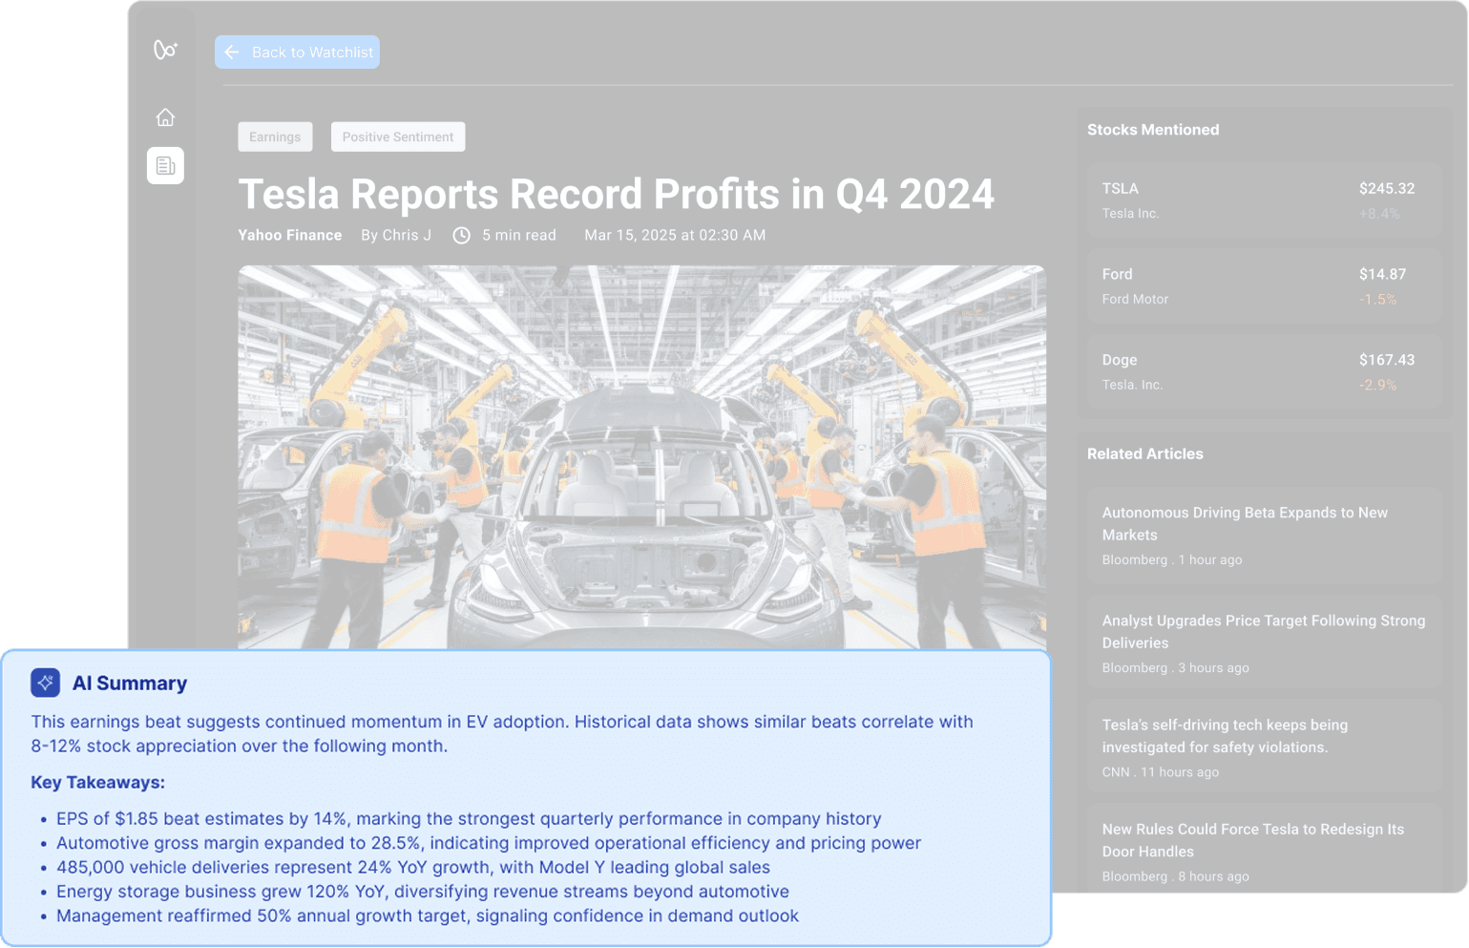Click the app logo icon in sidebar
This screenshot has width=1469, height=948.
point(165,50)
